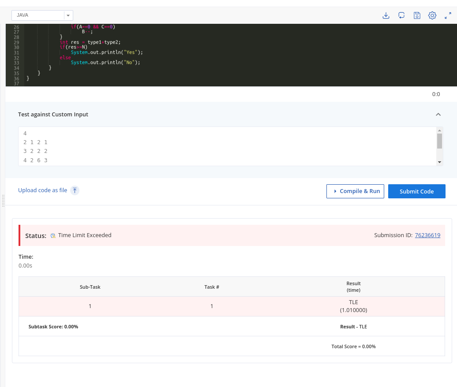This screenshot has width=457, height=387.
Task: Toggle fullscreen editor mode icon
Action: click(448, 15)
